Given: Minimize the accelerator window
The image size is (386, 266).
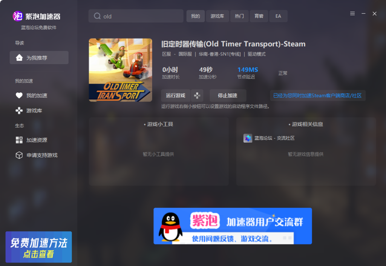Looking at the screenshot, I should [363, 14].
